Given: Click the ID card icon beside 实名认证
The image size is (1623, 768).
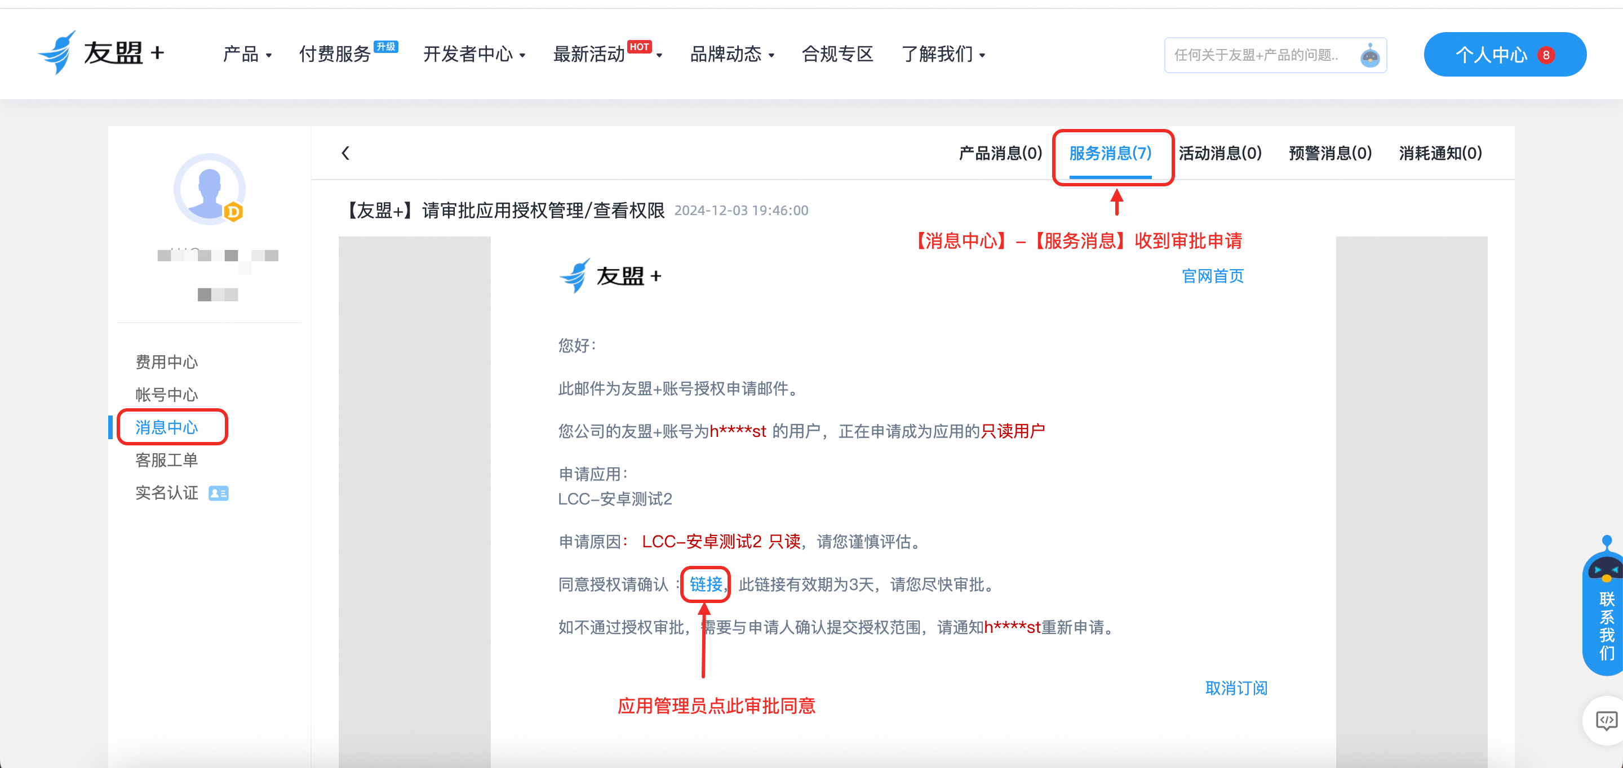Looking at the screenshot, I should click(219, 494).
